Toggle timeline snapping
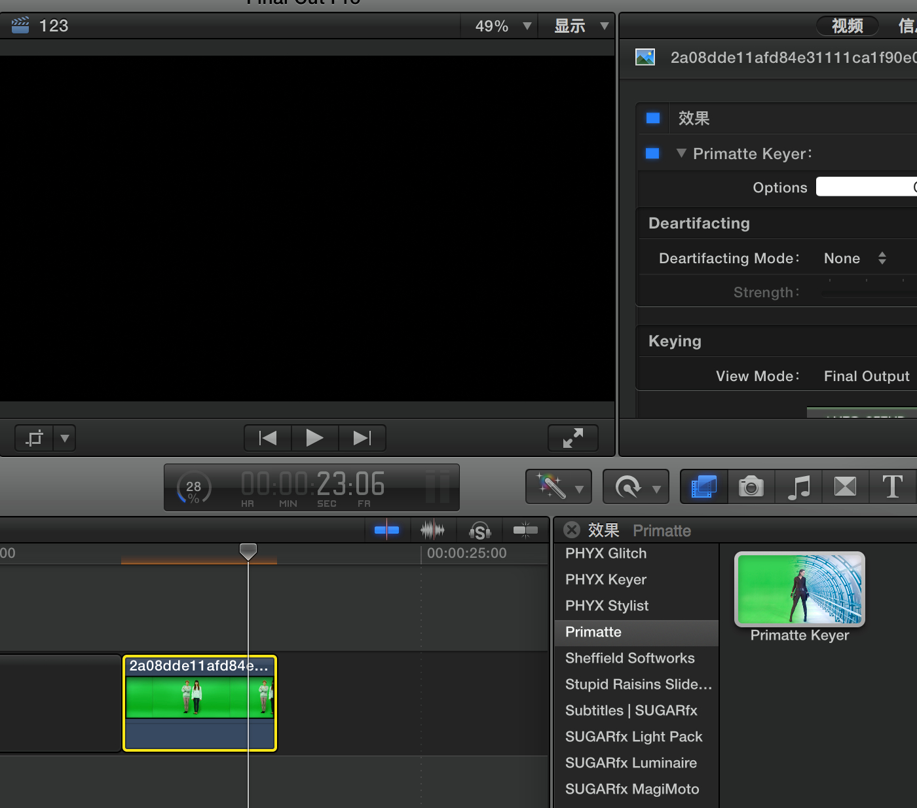The width and height of the screenshot is (917, 808). [x=525, y=530]
